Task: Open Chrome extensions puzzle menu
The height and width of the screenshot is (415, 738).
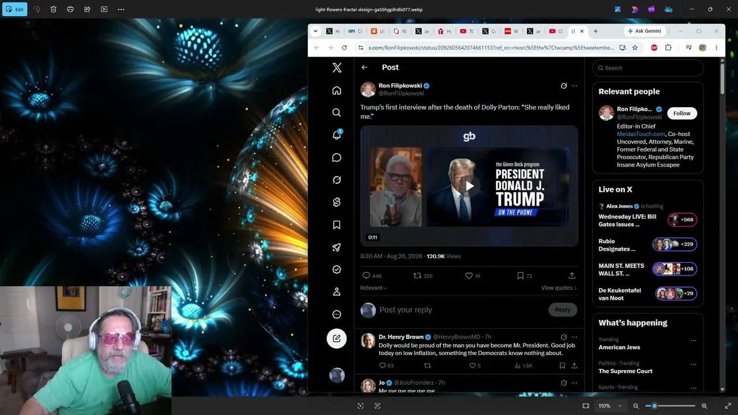Action: tap(668, 48)
